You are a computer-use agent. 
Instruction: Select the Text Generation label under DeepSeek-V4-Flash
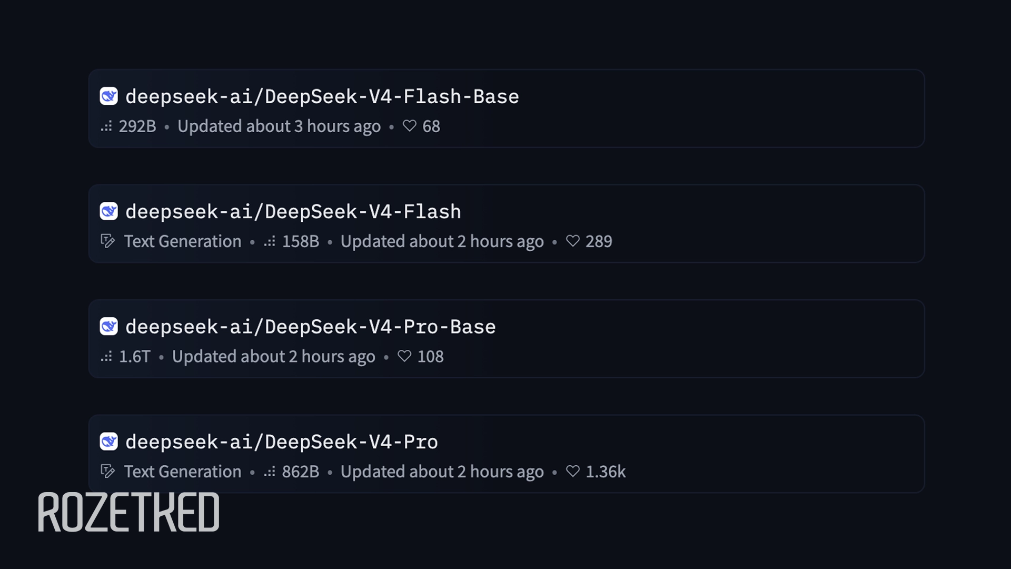182,241
